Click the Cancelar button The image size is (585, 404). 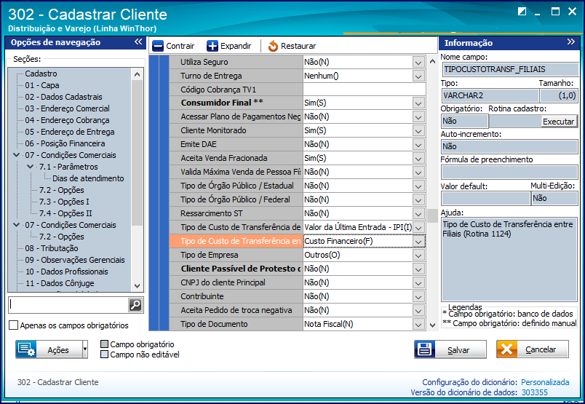point(533,349)
